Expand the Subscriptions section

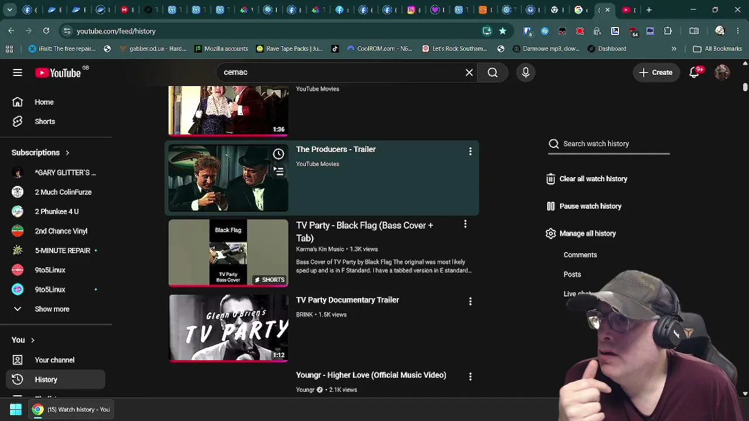41,153
